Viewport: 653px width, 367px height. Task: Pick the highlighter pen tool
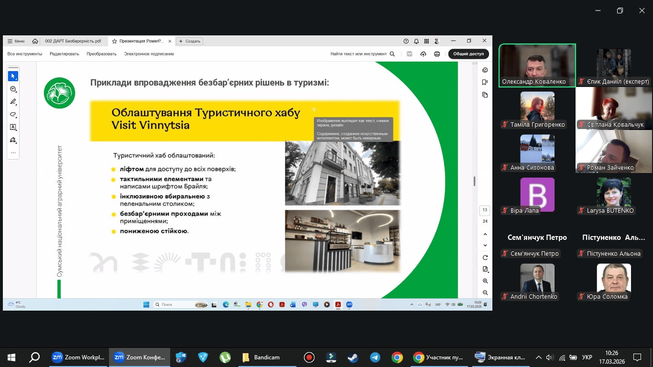13,102
